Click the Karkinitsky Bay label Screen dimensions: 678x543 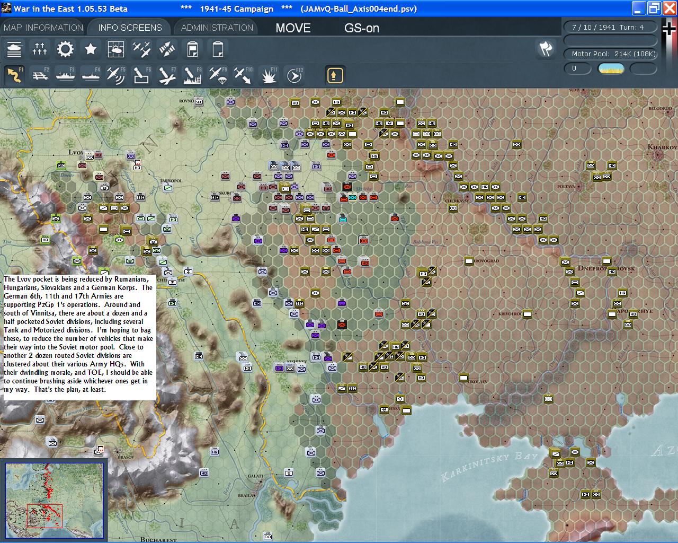click(490, 466)
